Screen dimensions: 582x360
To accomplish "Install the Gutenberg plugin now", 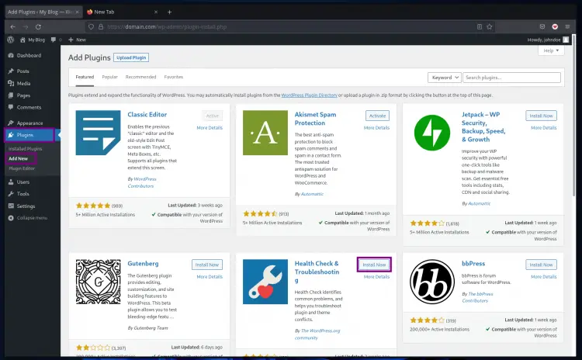I will click(x=207, y=265).
